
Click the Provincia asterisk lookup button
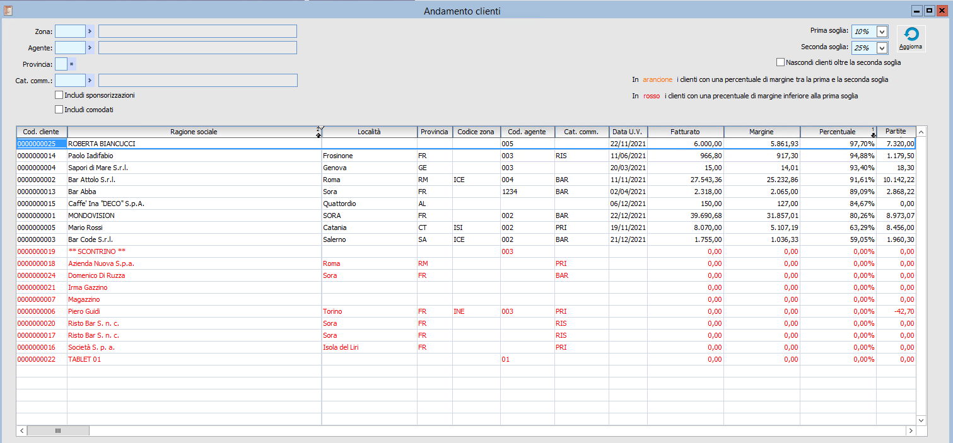coord(71,64)
